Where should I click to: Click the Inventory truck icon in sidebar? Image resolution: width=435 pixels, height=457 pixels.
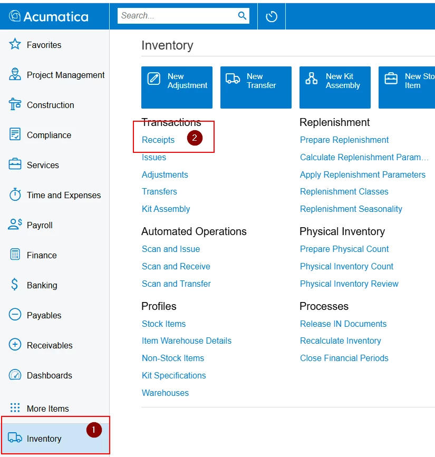point(15,437)
